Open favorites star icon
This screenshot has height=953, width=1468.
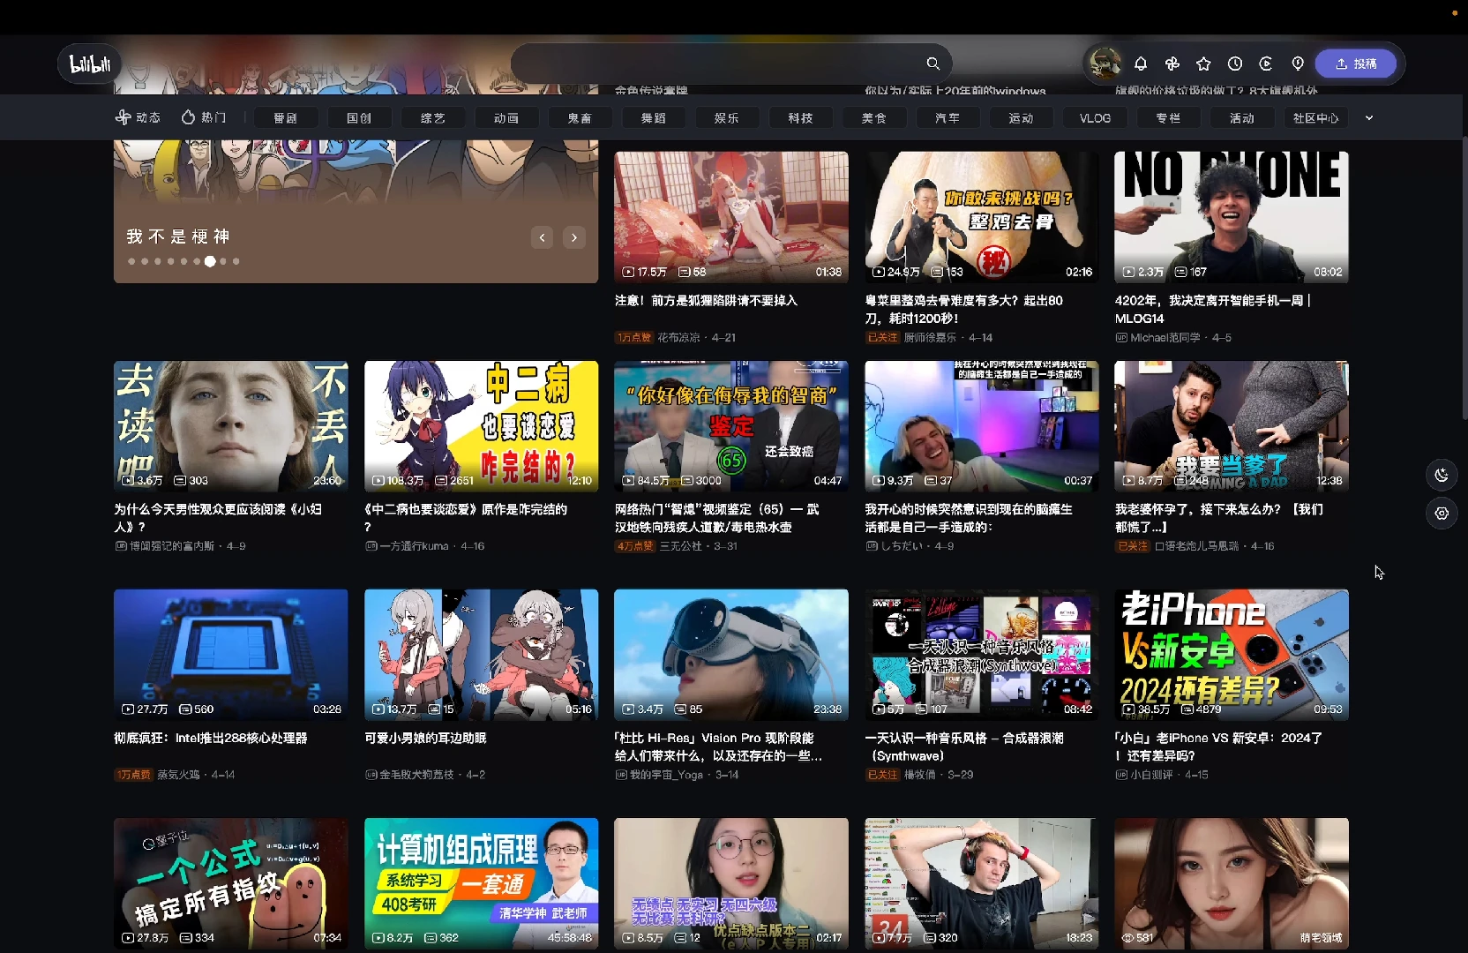[1203, 64]
